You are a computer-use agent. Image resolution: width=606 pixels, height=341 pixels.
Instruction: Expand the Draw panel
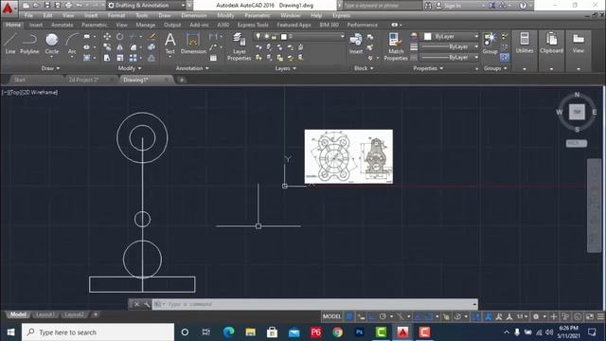[50, 68]
